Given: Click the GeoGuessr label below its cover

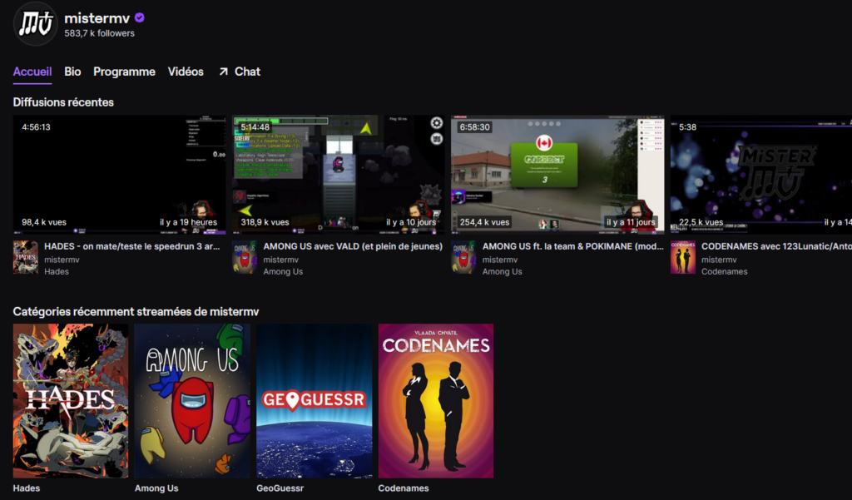Looking at the screenshot, I should tap(280, 488).
